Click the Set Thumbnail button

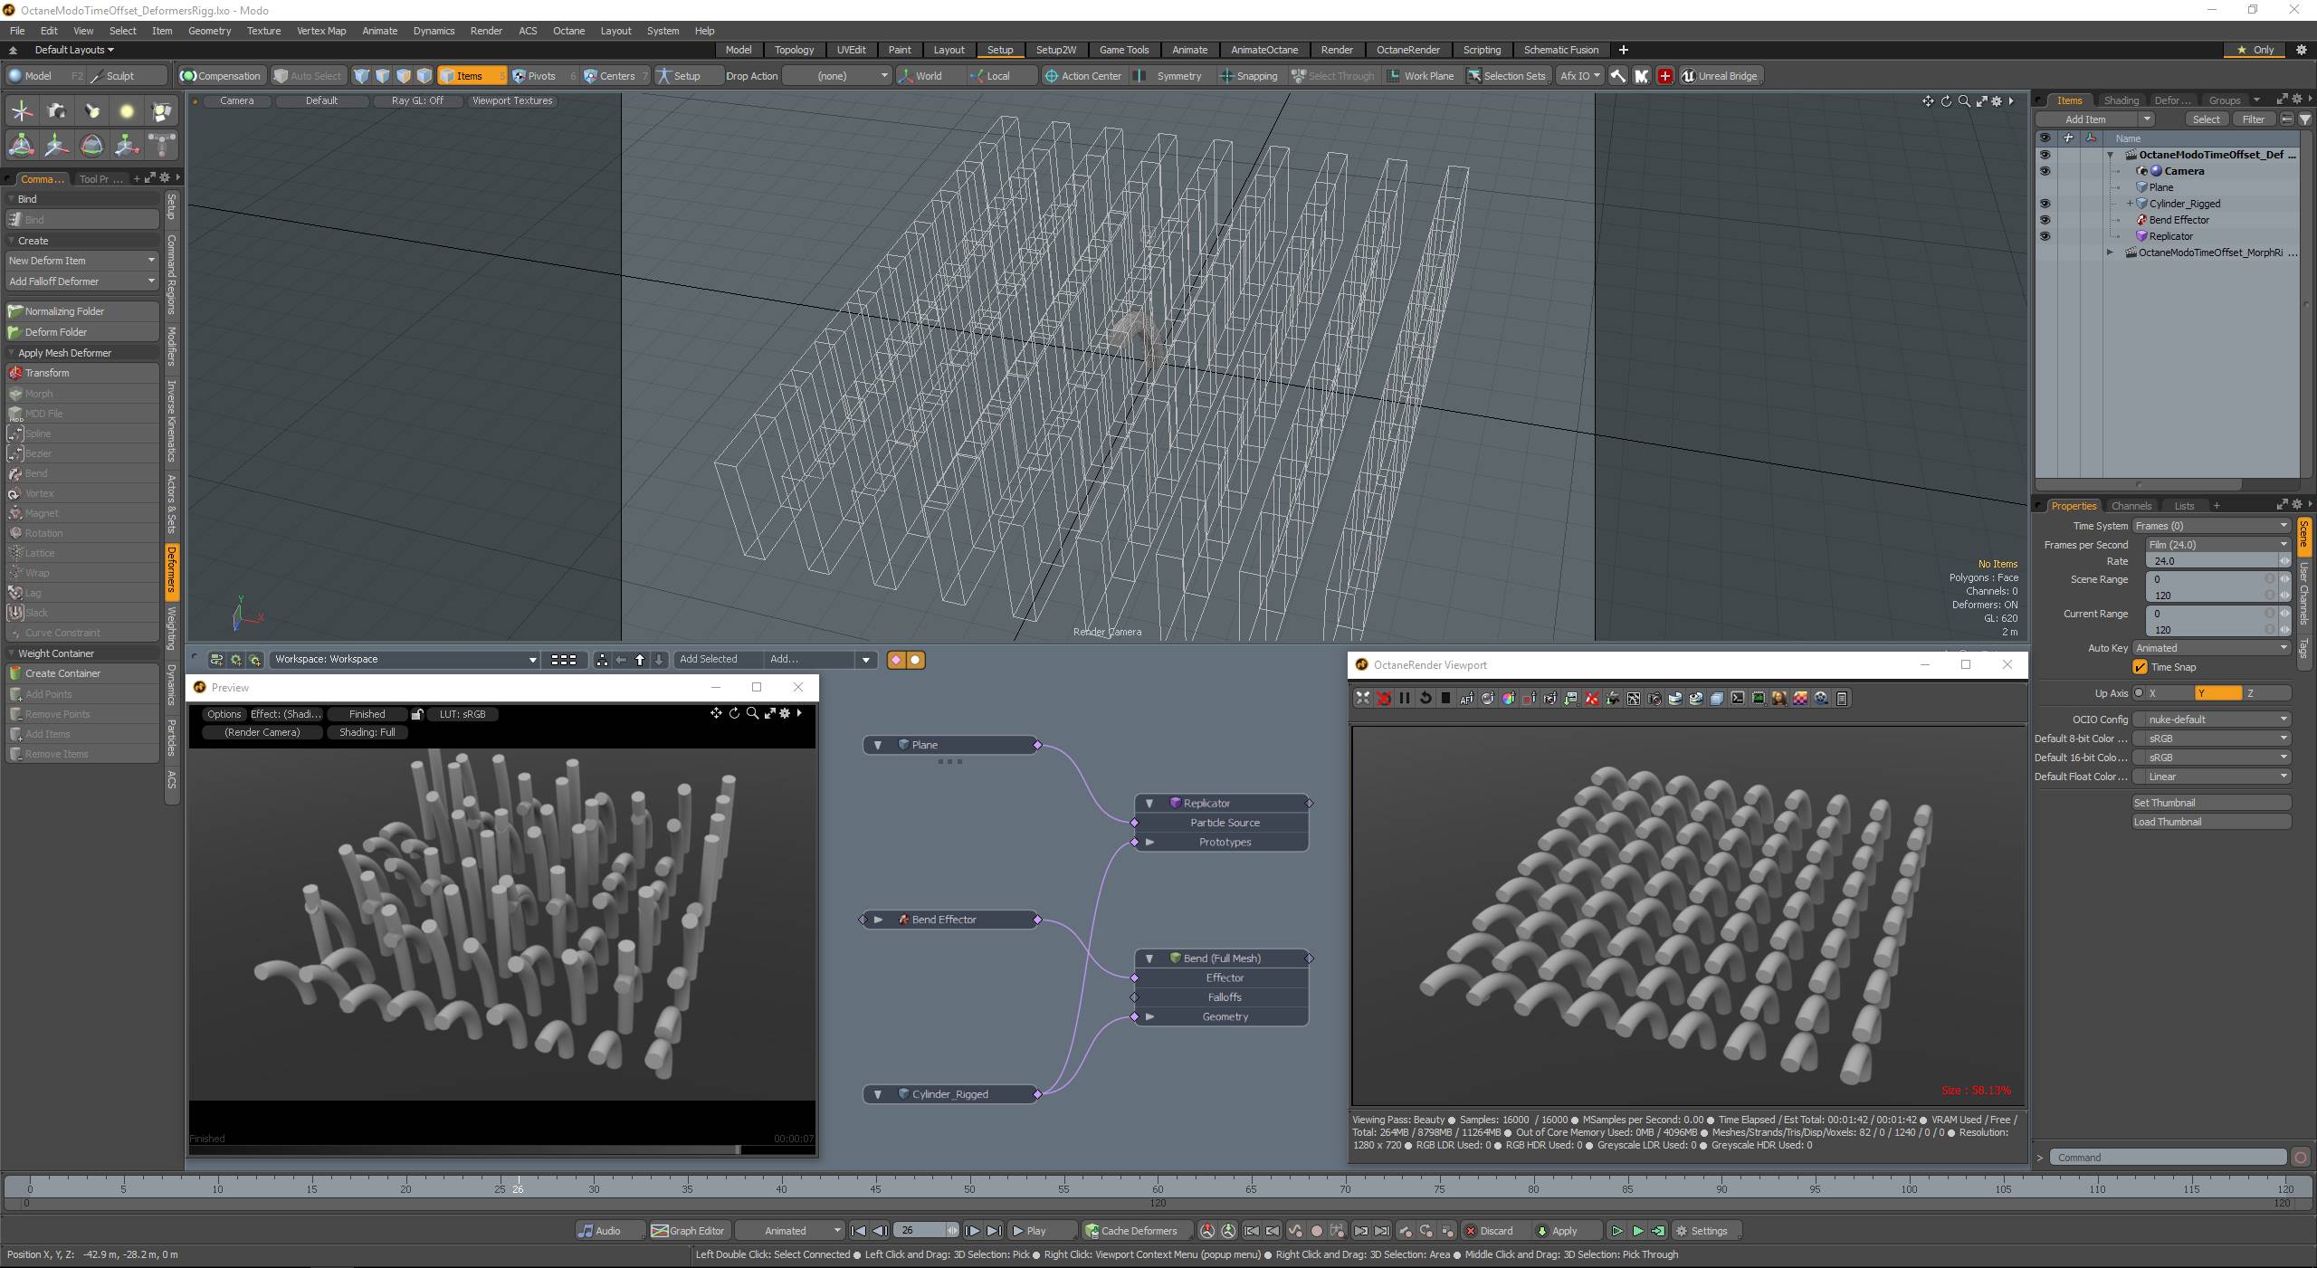[x=2210, y=803]
